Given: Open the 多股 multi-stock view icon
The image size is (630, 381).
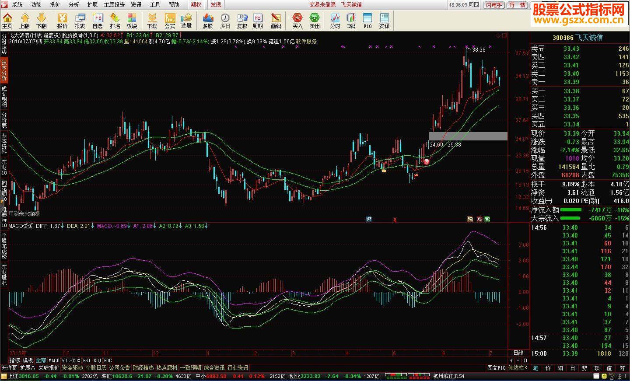Looking at the screenshot, I should (208, 21).
